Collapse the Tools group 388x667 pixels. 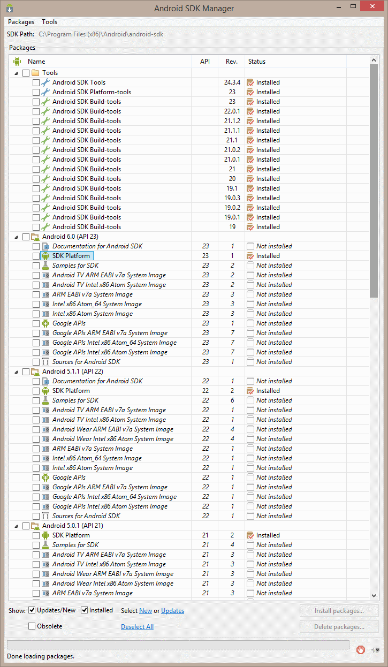[16, 73]
